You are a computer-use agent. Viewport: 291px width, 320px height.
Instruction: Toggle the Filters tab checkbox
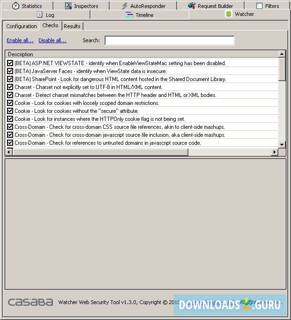click(259, 6)
